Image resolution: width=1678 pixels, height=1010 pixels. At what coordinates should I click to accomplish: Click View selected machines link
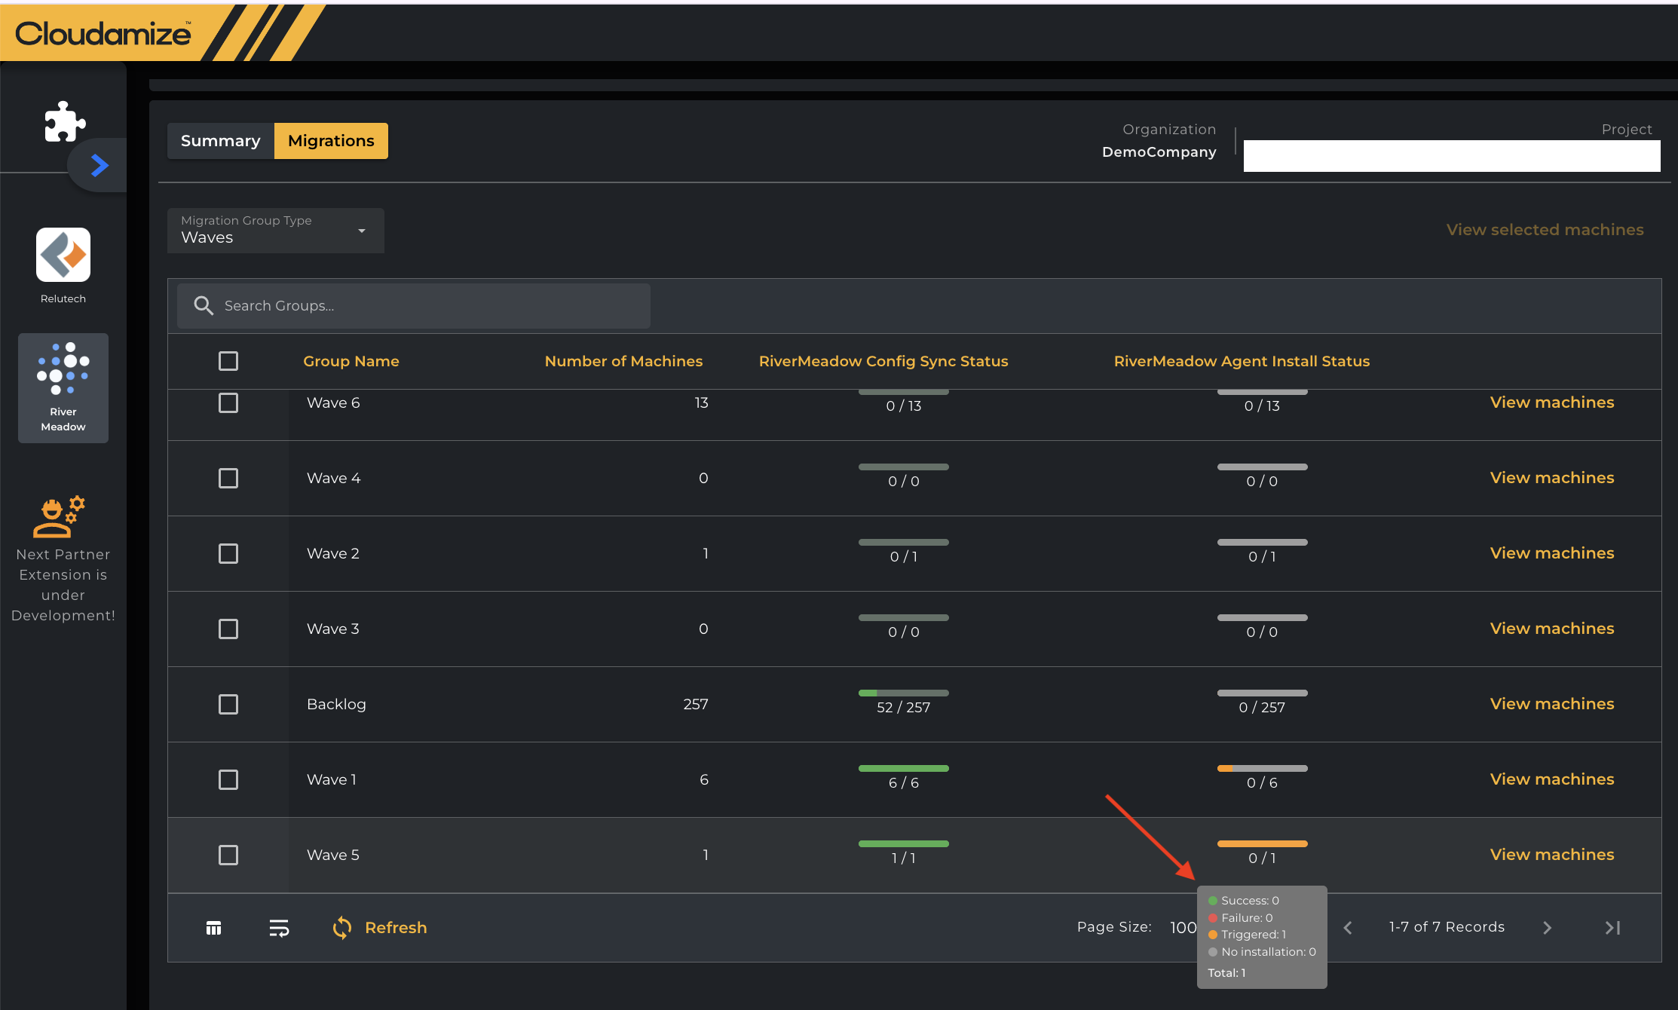(x=1545, y=230)
